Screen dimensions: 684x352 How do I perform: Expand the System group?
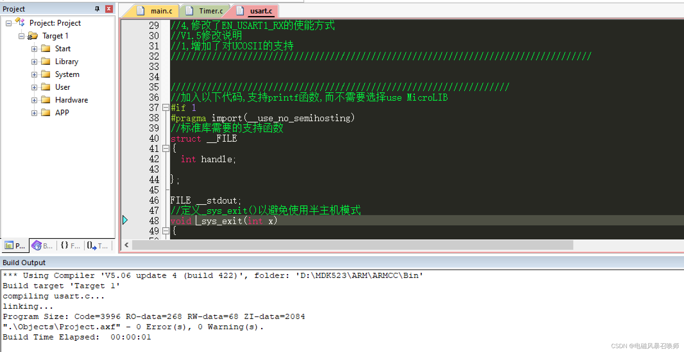click(x=34, y=74)
